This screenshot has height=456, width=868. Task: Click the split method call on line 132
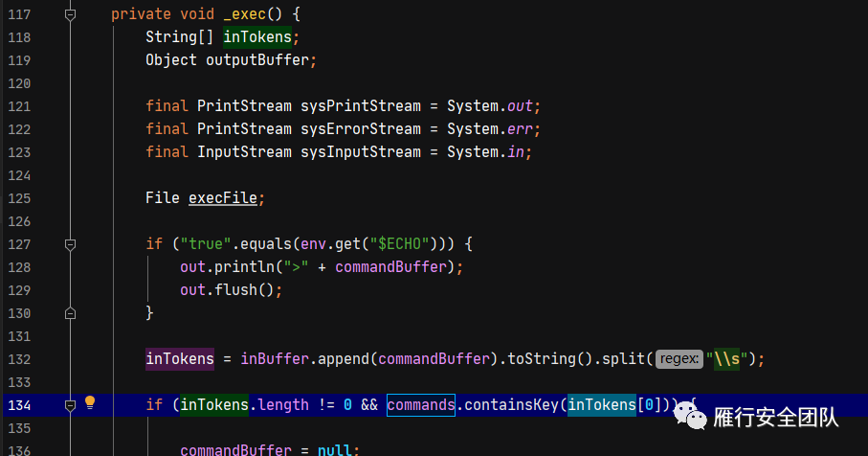(x=623, y=359)
